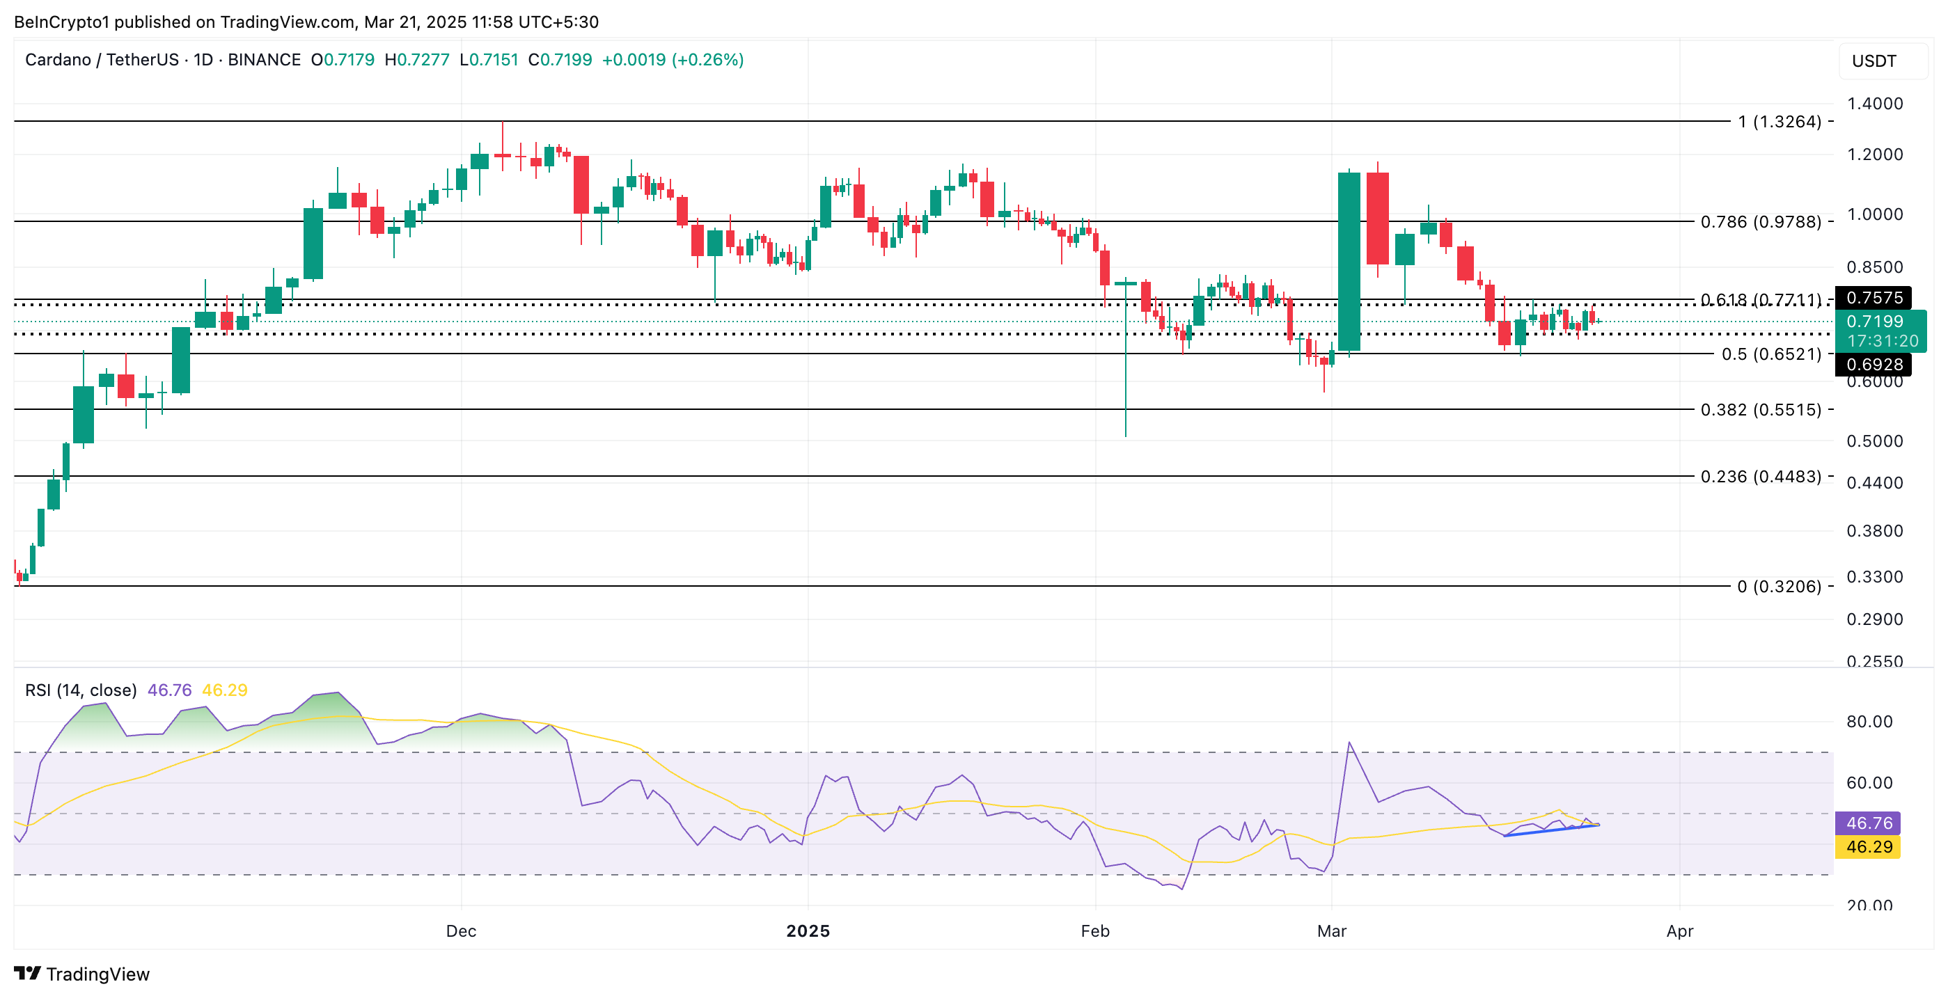The width and height of the screenshot is (1948, 998).
Task: Select the 0.5 (0.6521) Fibonacci level label
Action: pos(1771,355)
